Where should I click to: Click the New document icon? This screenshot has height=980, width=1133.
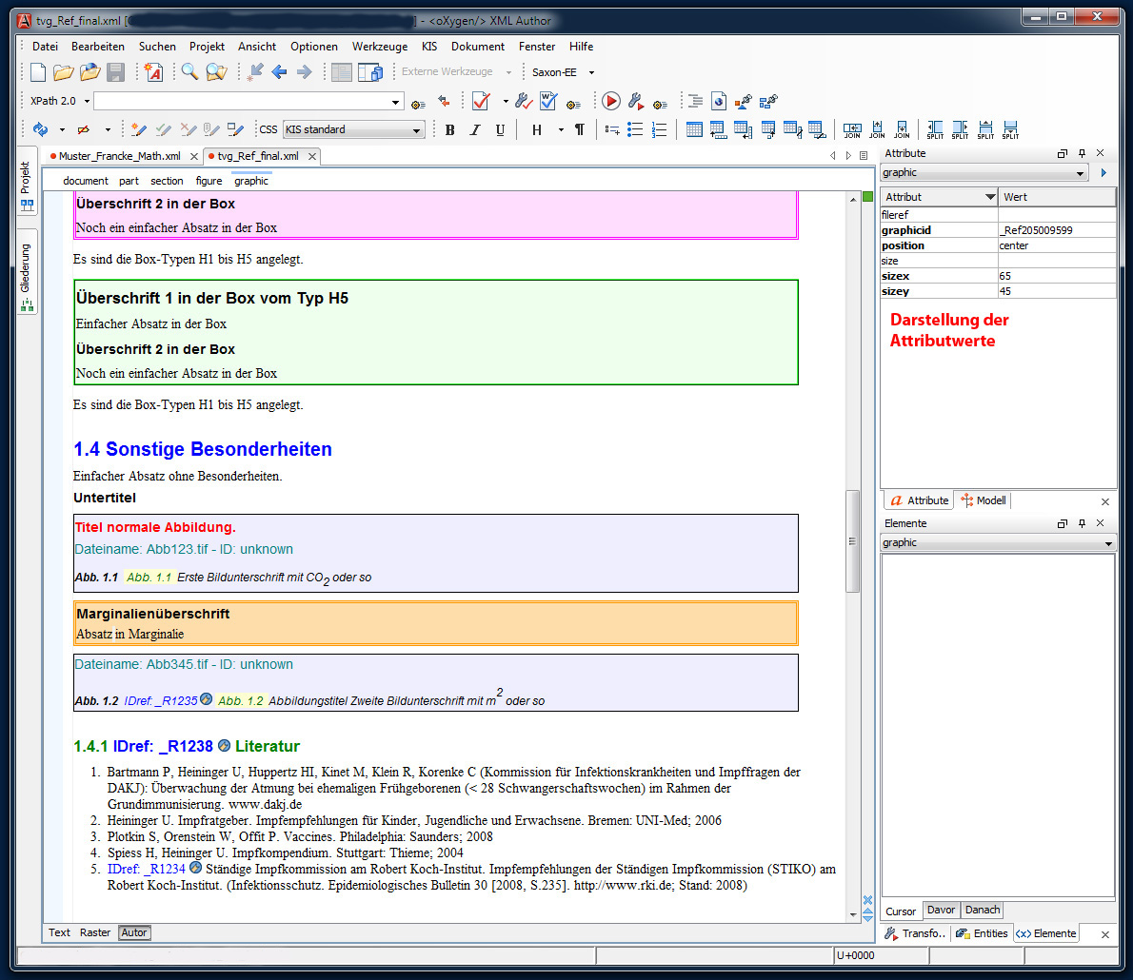point(38,72)
